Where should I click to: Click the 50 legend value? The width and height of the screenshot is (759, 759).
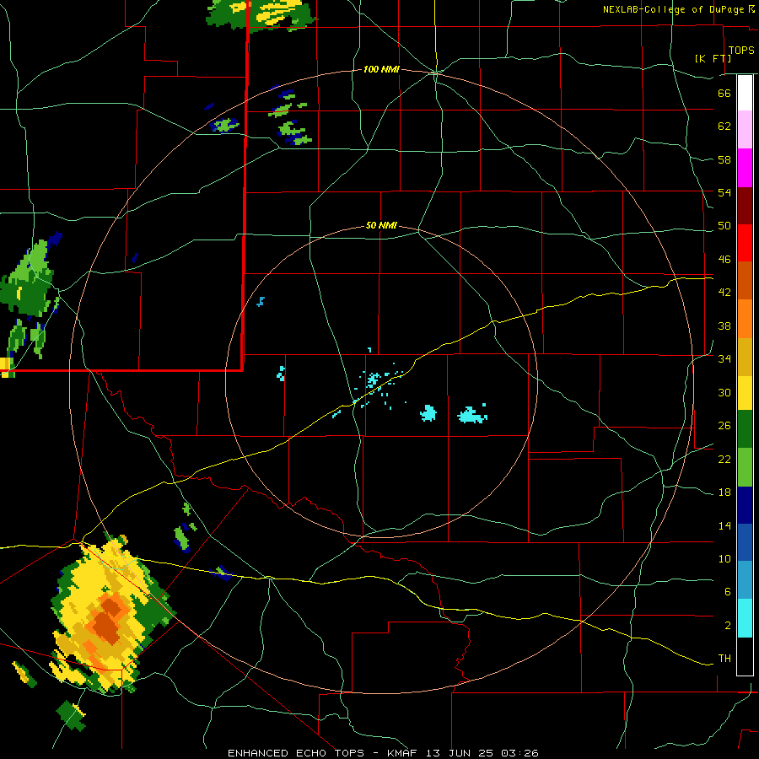(724, 226)
